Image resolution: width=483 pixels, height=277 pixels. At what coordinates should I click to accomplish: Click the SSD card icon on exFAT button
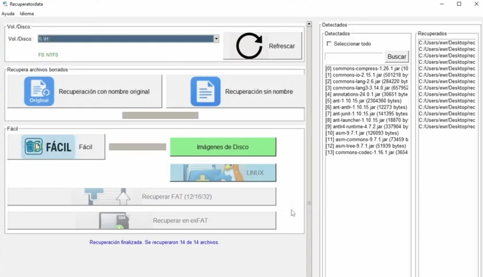tap(114, 220)
